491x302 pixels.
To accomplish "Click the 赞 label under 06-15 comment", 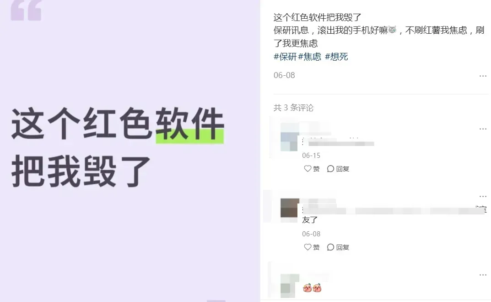I will (x=316, y=169).
